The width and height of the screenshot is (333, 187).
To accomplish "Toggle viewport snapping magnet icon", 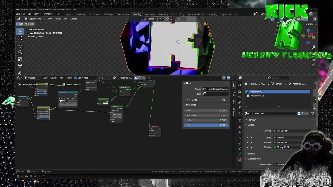I will [167, 19].
